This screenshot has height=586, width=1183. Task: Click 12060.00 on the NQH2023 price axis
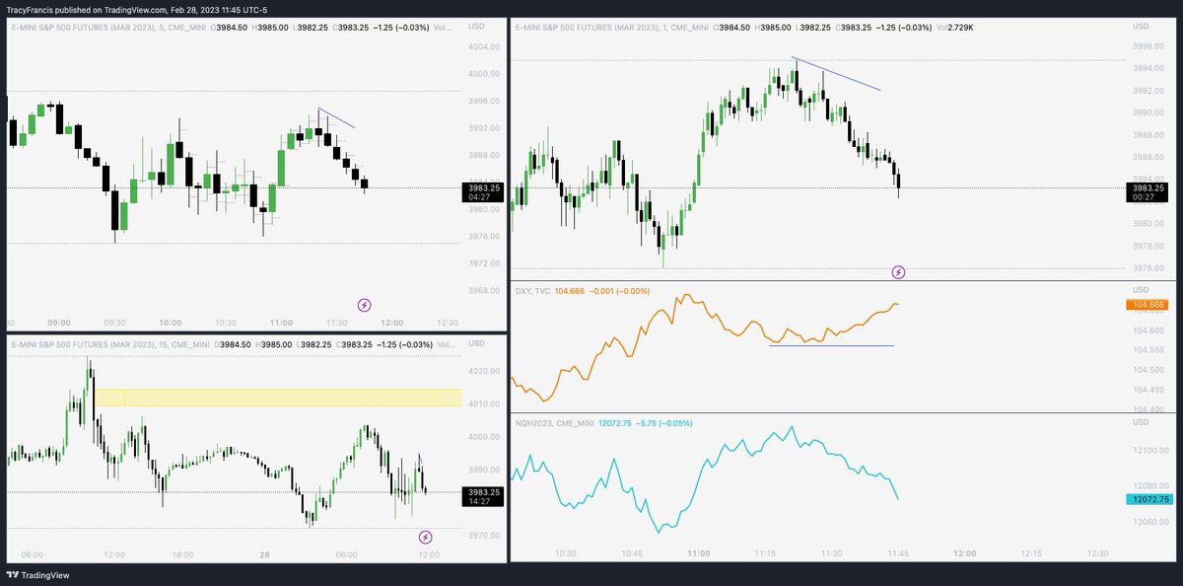pyautogui.click(x=1148, y=522)
